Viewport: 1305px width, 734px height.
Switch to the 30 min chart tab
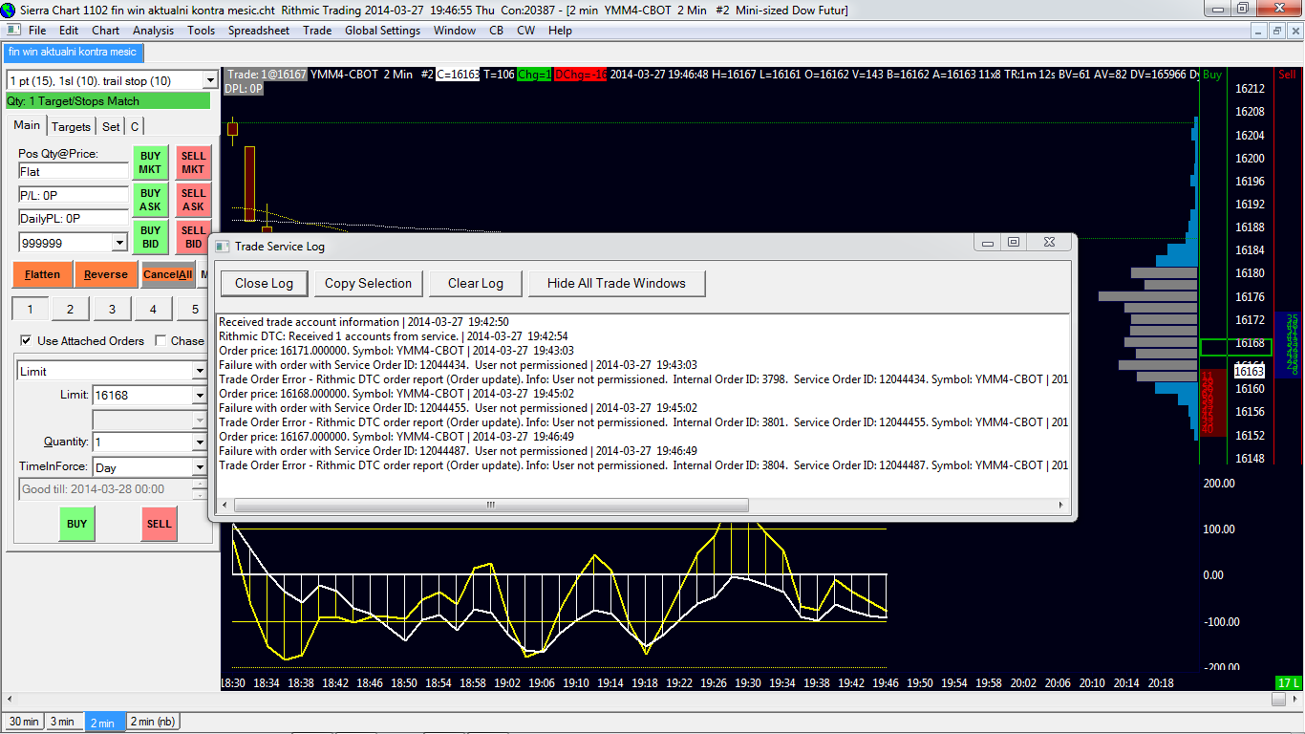[23, 722]
